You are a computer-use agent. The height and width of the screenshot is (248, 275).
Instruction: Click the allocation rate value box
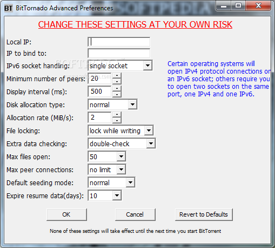99,118
